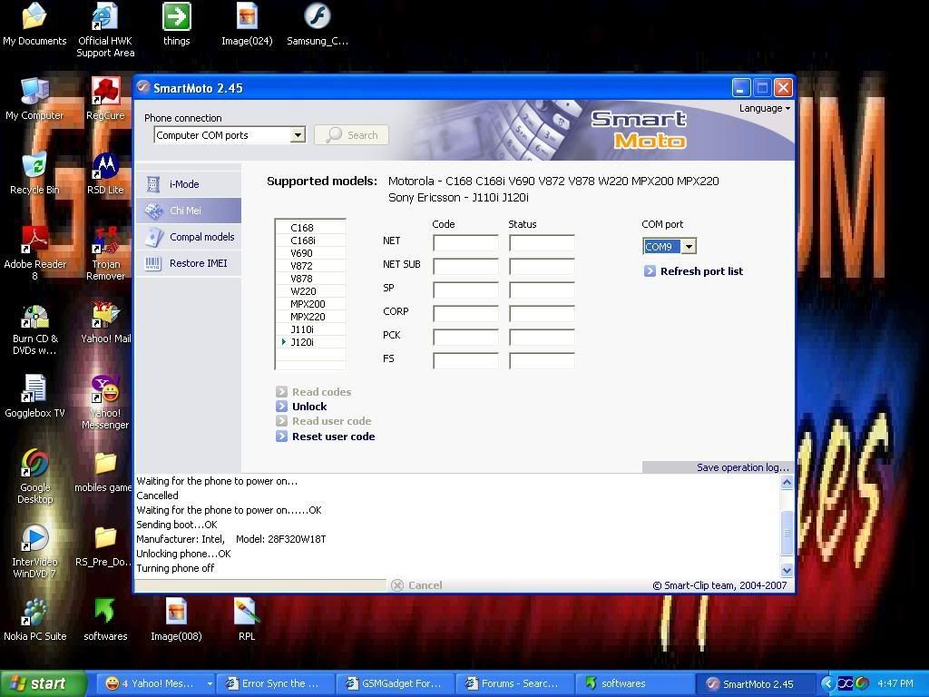
Task: Open RSD Lite Motorola shortcut
Action: pyautogui.click(x=105, y=173)
